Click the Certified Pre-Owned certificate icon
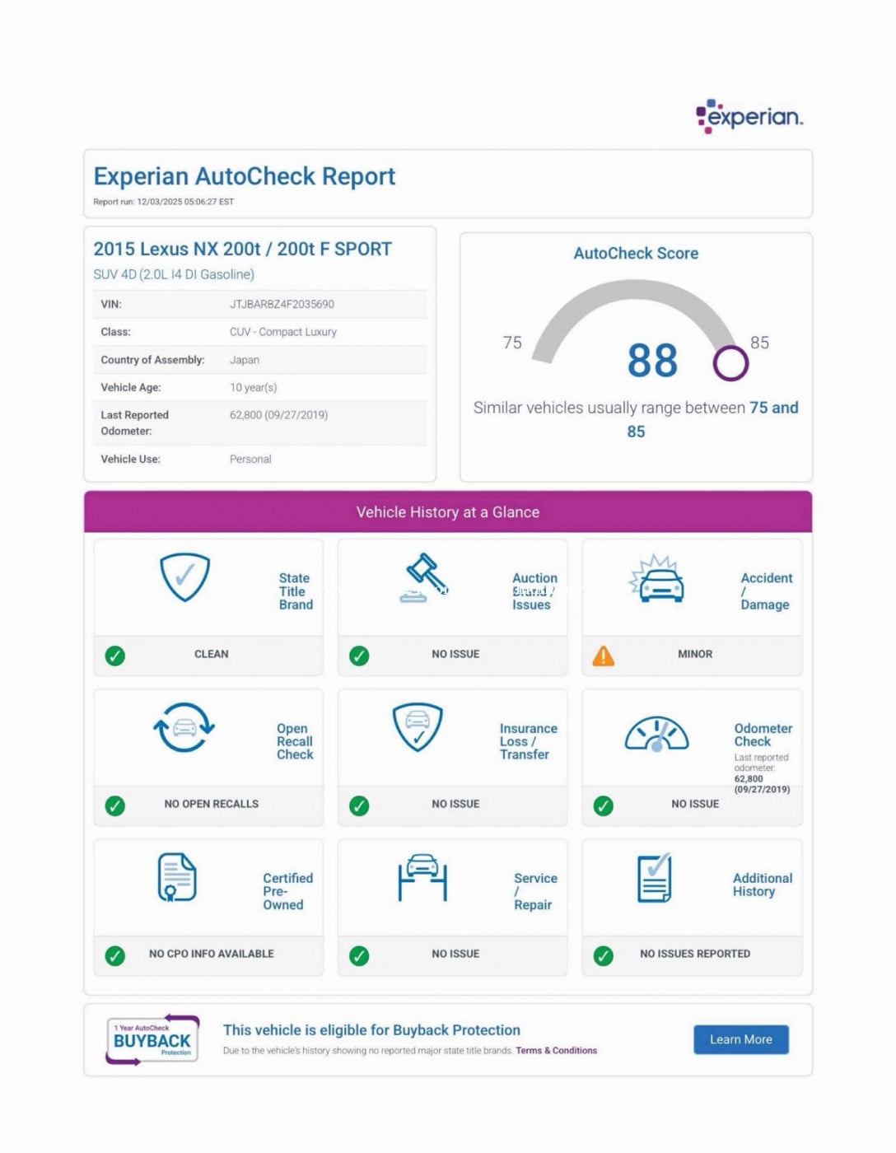Image resolution: width=896 pixels, height=1153 pixels. (x=177, y=877)
